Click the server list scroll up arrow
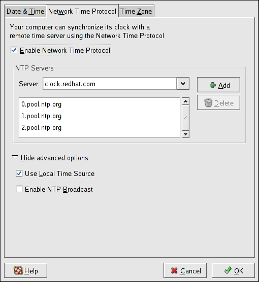Image resolution: width=259 pixels, height=282 pixels. (x=185, y=101)
